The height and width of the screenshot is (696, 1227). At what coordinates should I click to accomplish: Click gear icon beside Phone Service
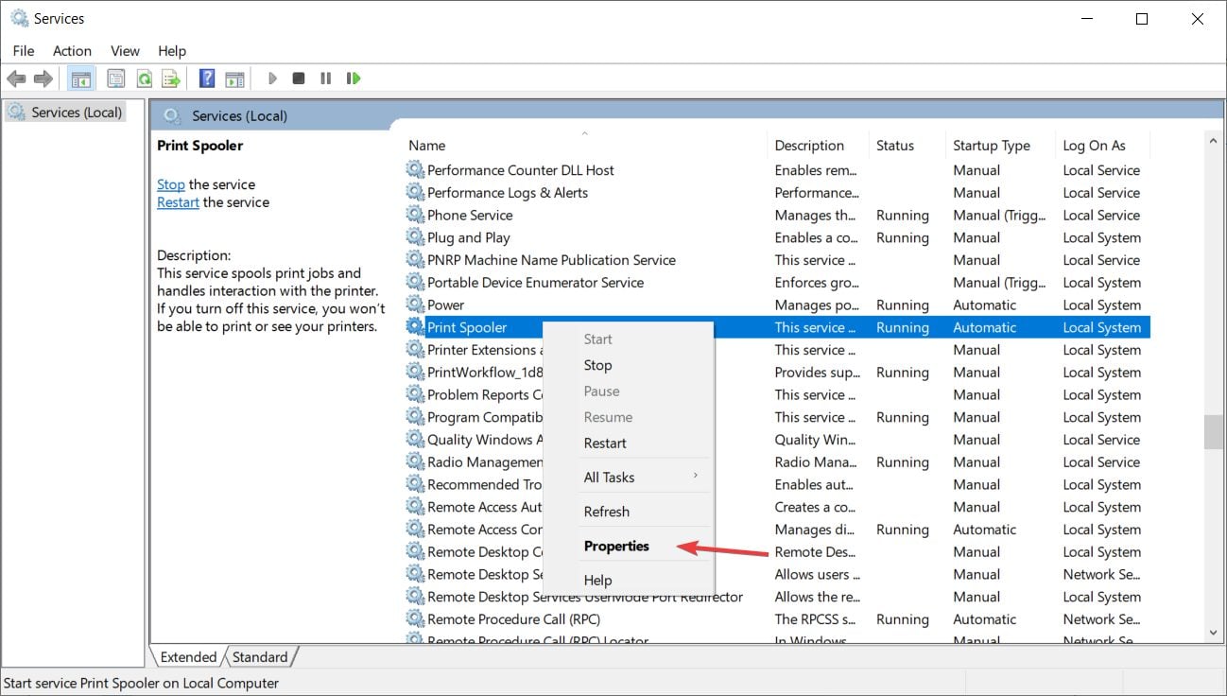click(x=415, y=216)
